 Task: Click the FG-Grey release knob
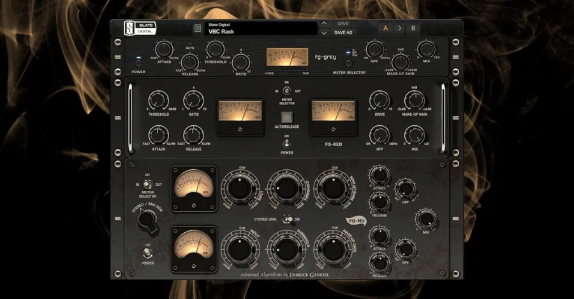coord(189,62)
